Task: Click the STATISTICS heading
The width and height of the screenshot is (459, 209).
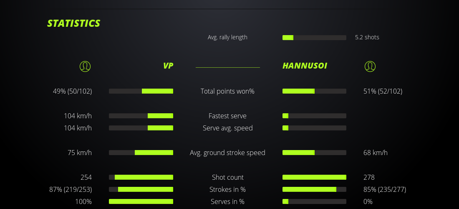Action: pyautogui.click(x=74, y=23)
